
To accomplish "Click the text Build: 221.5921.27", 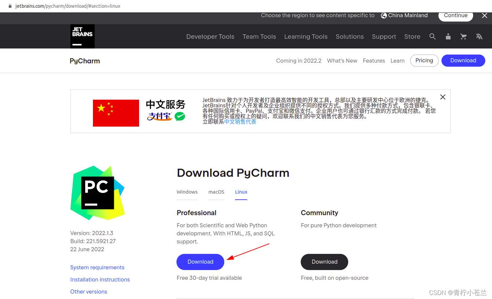I will [x=93, y=241].
